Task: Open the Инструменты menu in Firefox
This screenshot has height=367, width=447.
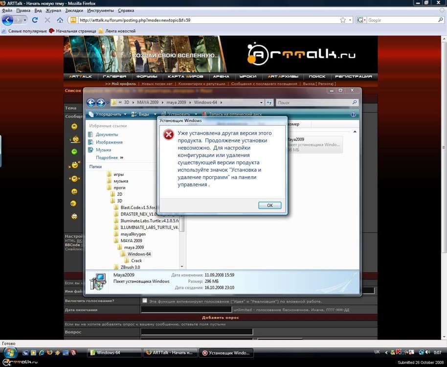Action: (102, 10)
